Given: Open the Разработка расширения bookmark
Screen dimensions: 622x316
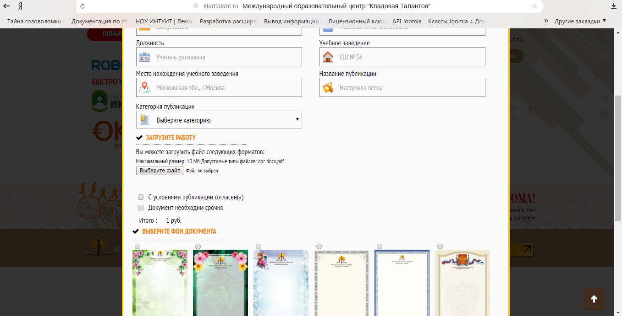Looking at the screenshot, I should pos(228,21).
